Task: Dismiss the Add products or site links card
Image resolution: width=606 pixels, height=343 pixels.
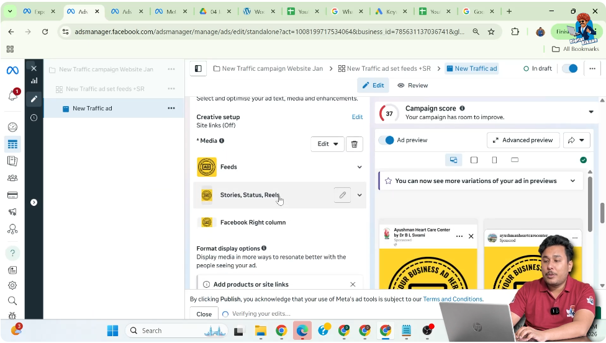Action: [x=353, y=284]
